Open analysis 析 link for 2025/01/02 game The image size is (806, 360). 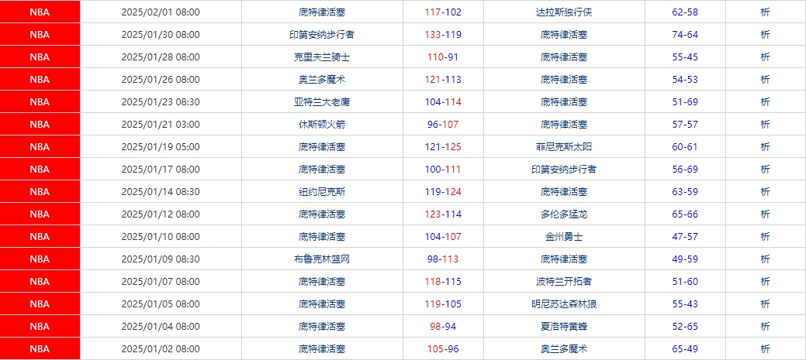766,348
